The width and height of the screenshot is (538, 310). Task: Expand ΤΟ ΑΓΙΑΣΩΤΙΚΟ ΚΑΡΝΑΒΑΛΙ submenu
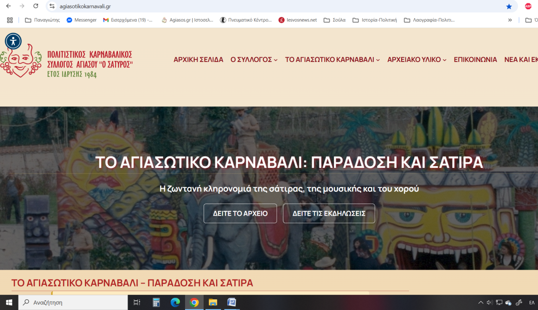click(x=332, y=60)
